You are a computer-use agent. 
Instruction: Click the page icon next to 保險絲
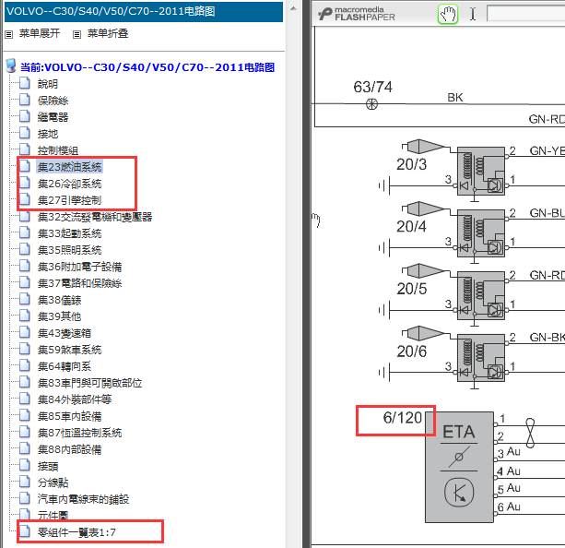25,100
